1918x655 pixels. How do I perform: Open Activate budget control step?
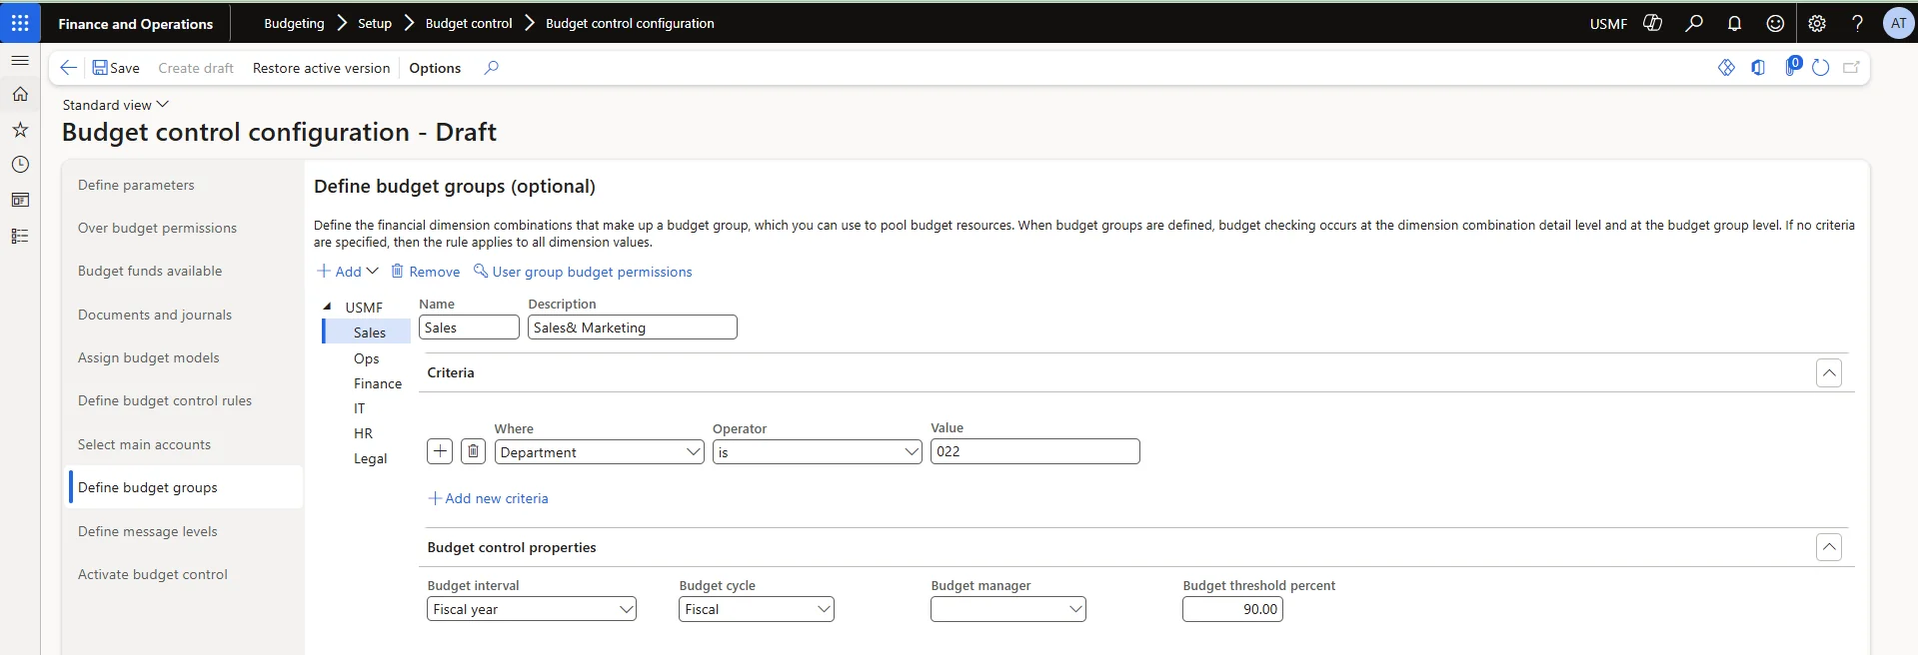click(x=152, y=574)
